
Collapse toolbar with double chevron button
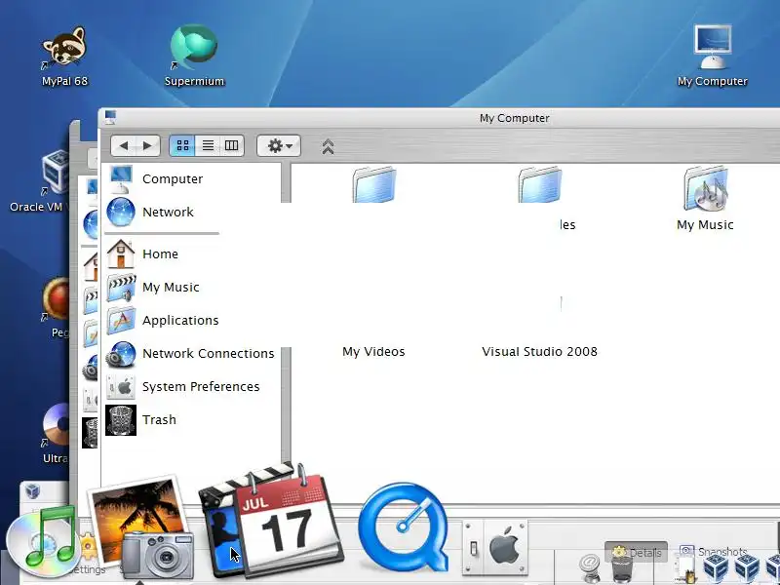point(328,147)
